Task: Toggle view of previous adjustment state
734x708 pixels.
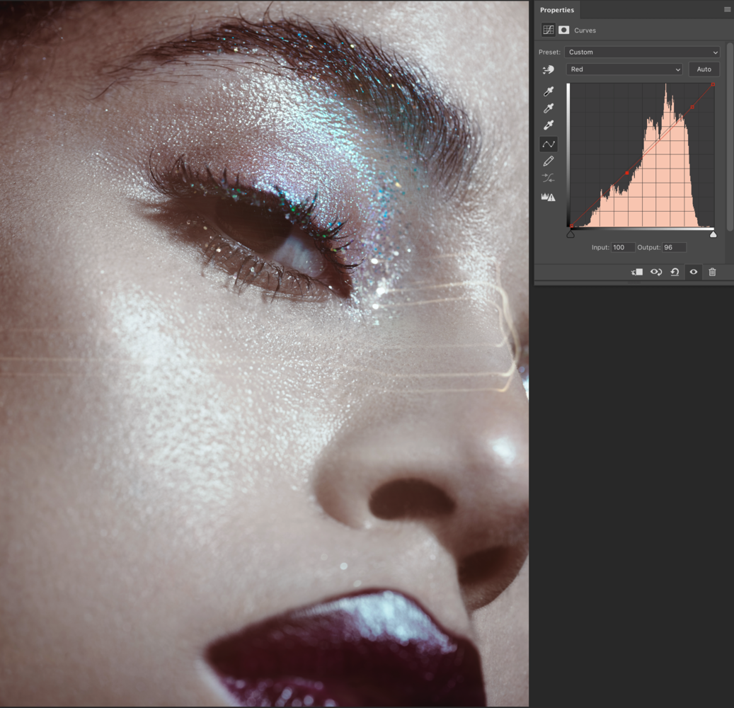Action: click(656, 272)
